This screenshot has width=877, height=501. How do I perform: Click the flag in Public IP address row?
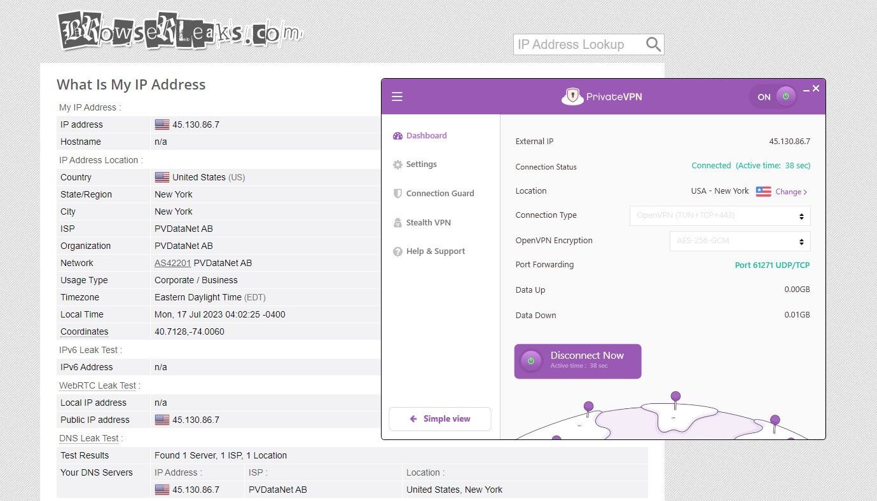(162, 420)
